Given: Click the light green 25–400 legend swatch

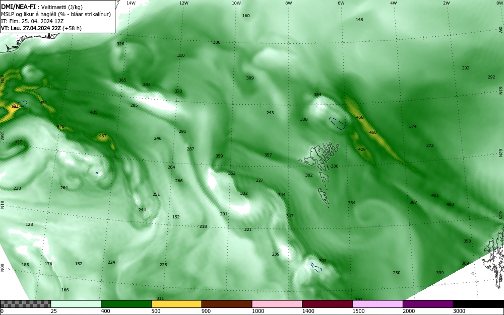Looking at the screenshot, I should (76, 304).
